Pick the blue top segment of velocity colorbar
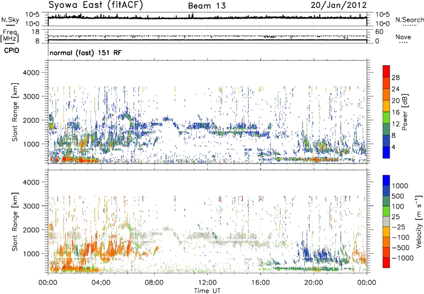The width and height of the screenshot is (424, 294). click(386, 180)
